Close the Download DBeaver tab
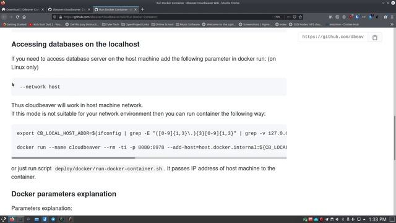The width and height of the screenshot is (396, 223). tap(43, 10)
